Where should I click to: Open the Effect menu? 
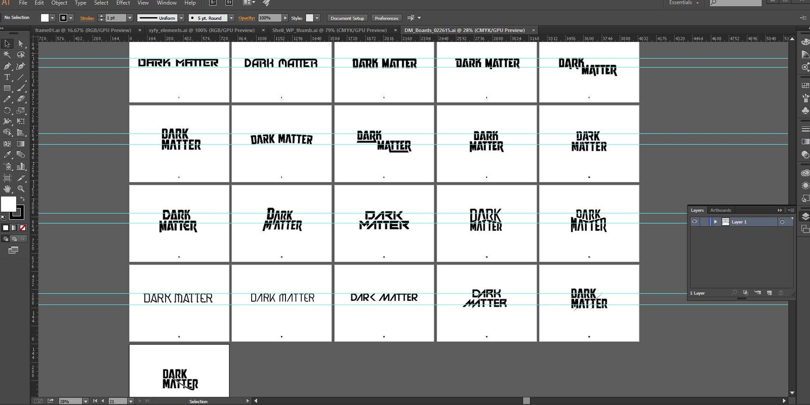[123, 3]
